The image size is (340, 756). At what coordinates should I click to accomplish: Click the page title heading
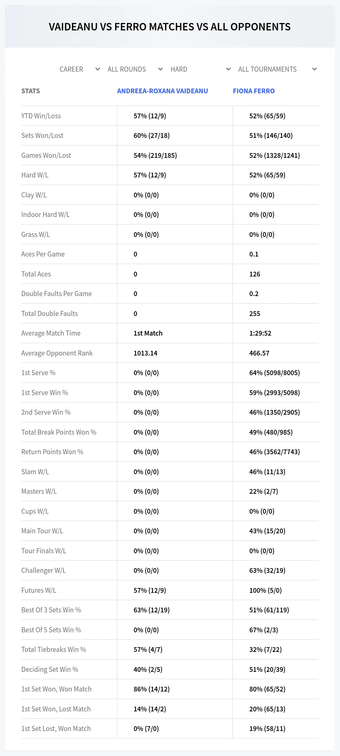pyautogui.click(x=170, y=27)
